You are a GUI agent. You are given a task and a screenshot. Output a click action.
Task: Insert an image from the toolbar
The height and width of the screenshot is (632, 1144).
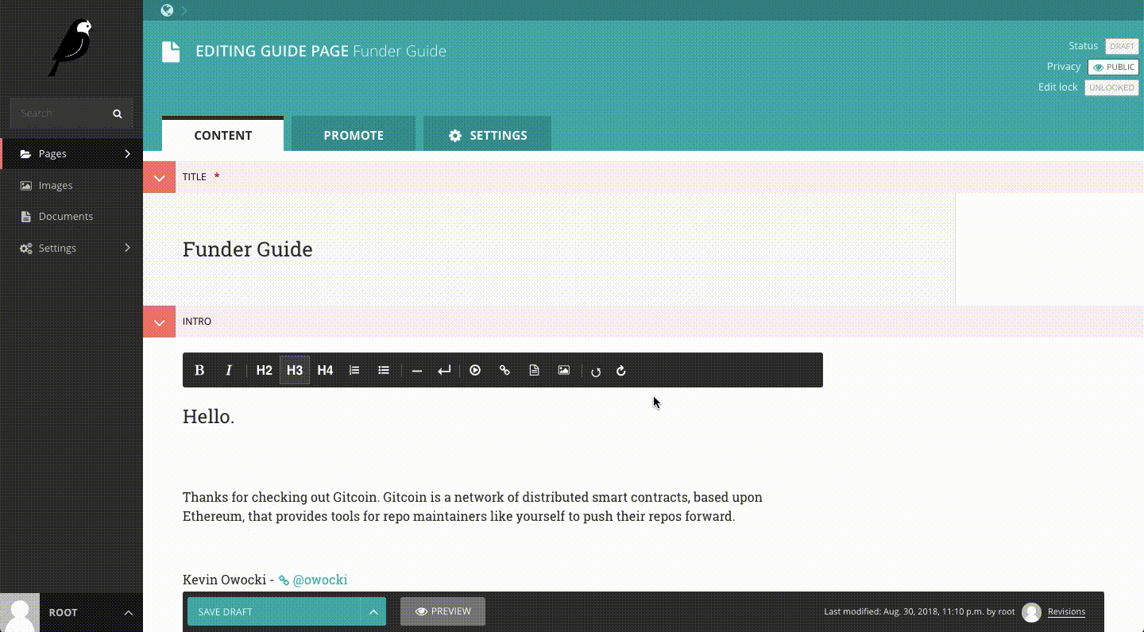tap(563, 370)
